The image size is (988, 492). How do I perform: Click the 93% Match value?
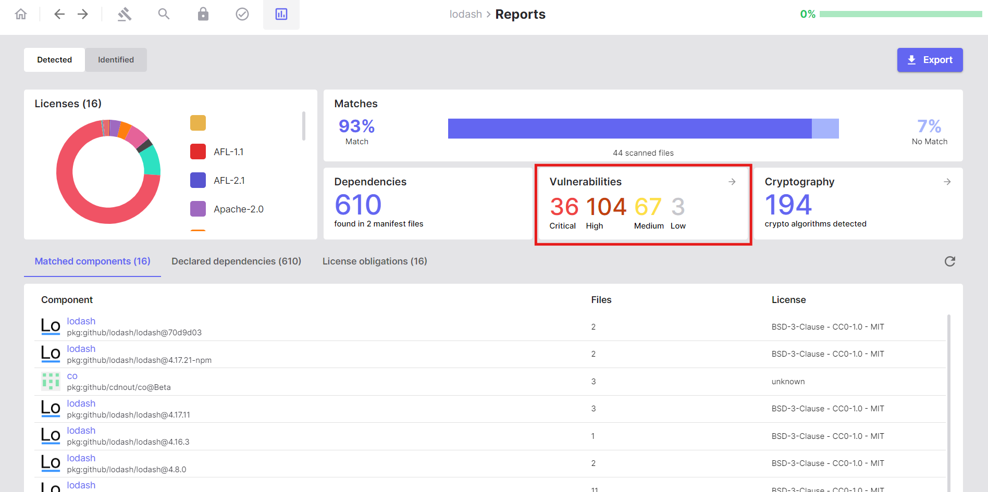click(357, 126)
